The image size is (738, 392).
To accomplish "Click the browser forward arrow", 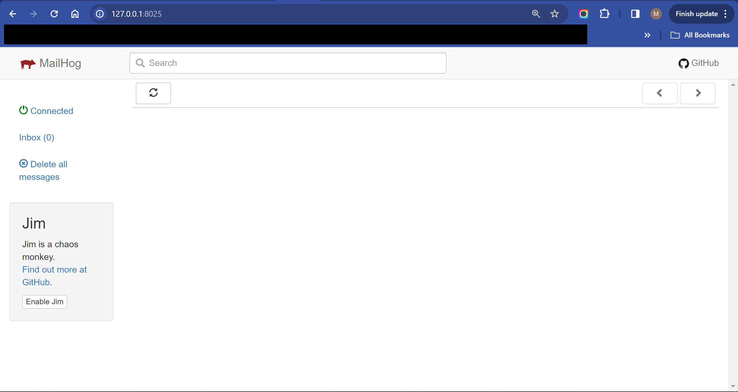I will [33, 14].
